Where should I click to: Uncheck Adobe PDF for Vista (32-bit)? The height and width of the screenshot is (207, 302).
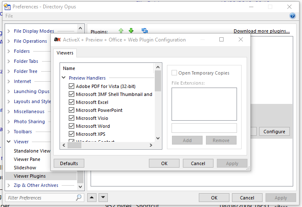71,86
